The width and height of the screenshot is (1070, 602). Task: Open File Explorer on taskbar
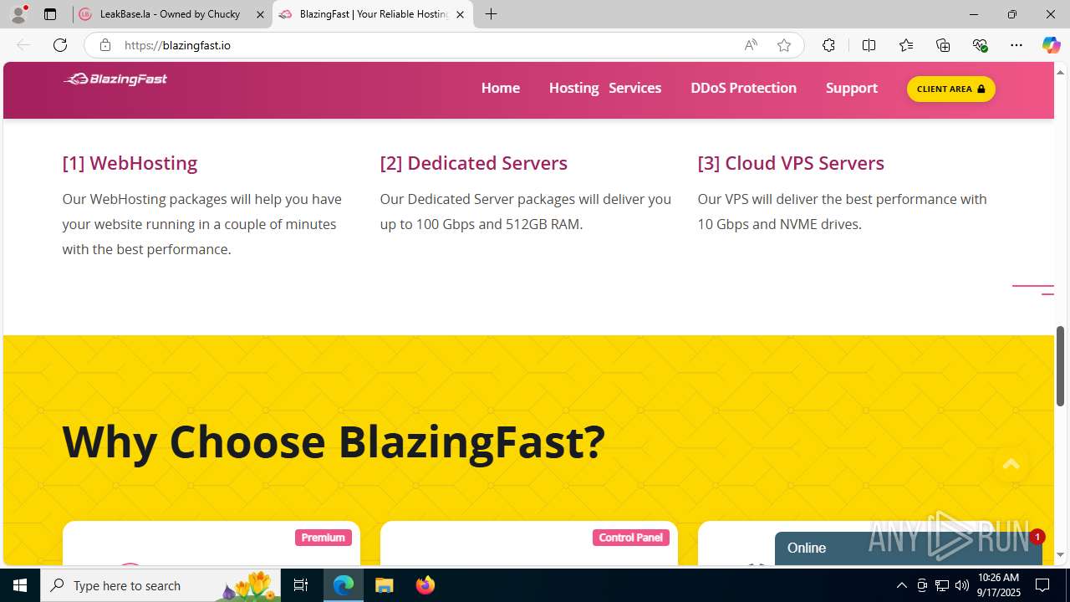[x=385, y=585]
